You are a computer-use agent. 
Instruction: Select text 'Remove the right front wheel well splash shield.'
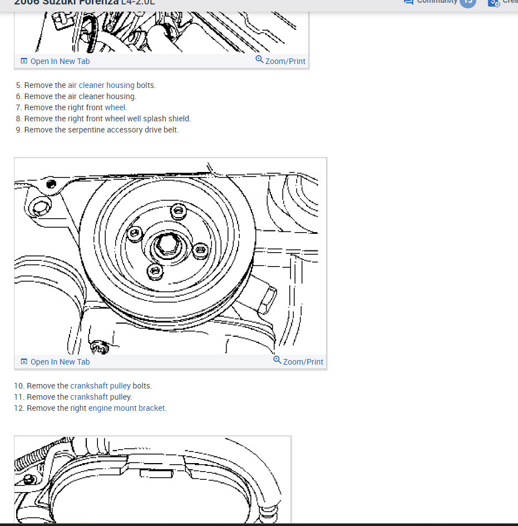click(107, 119)
